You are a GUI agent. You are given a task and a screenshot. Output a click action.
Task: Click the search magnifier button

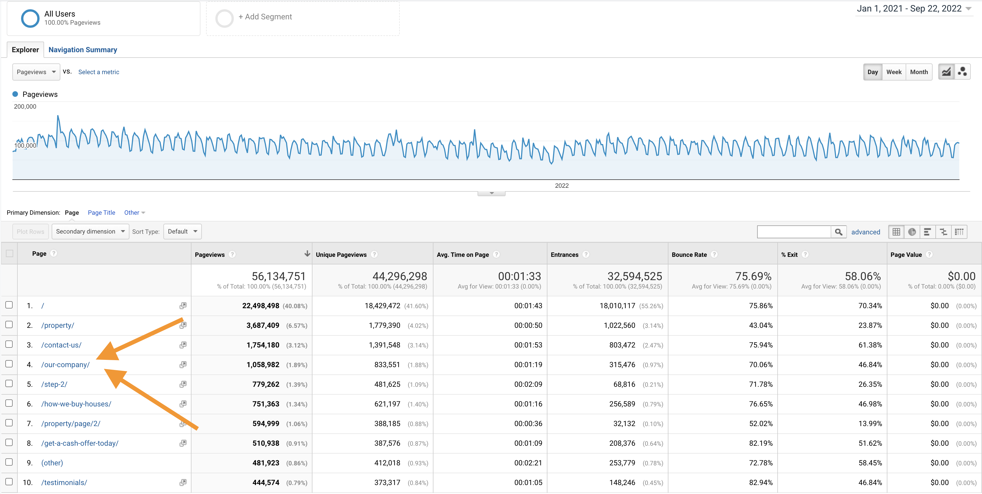coord(839,232)
